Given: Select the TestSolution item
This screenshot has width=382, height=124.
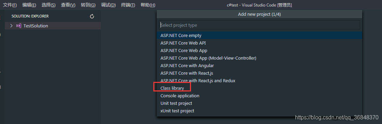Looking at the screenshot, I should [x=53, y=26].
